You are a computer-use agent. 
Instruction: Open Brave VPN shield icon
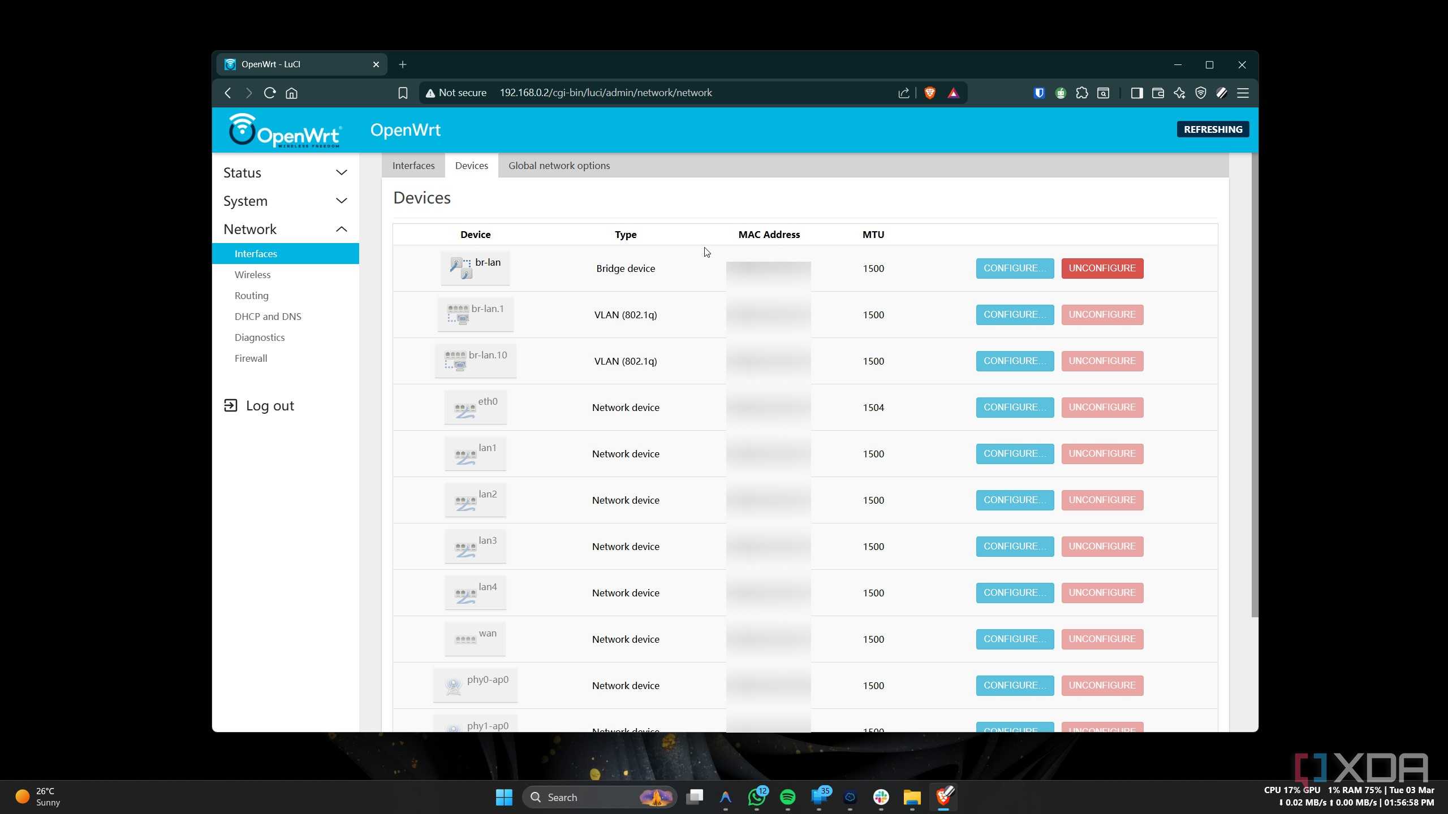pyautogui.click(x=1200, y=93)
